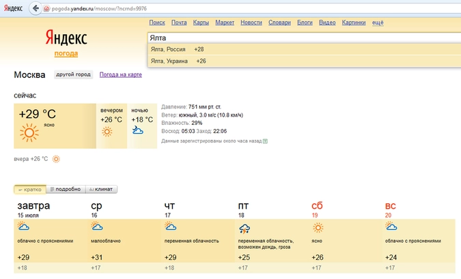Click the large sun icon for current weather
461x279 pixels.
(28, 133)
